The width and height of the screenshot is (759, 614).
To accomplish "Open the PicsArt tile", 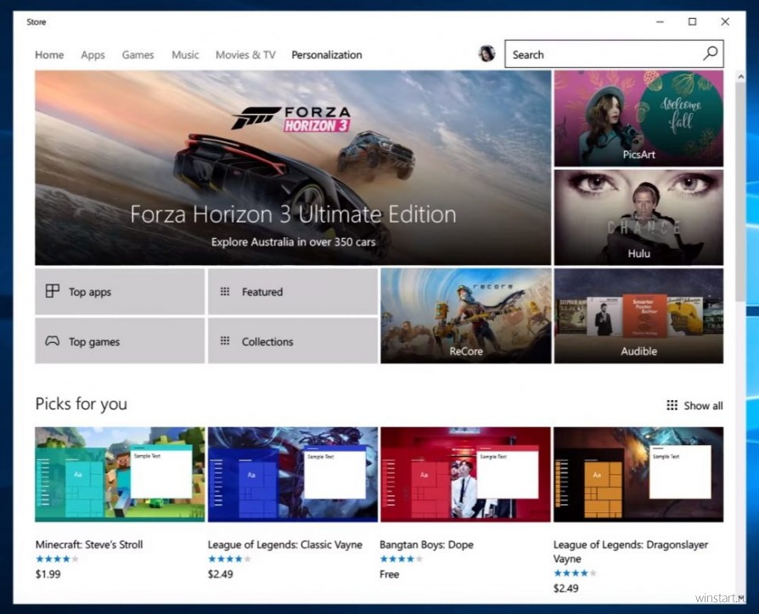I will [638, 118].
